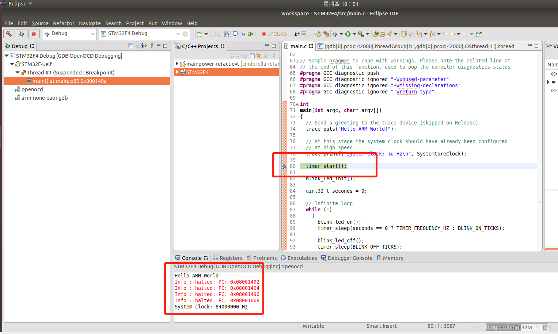Select the gdb[0].proc thread editor tab
The height and width of the screenshot is (334, 558).
click(416, 46)
